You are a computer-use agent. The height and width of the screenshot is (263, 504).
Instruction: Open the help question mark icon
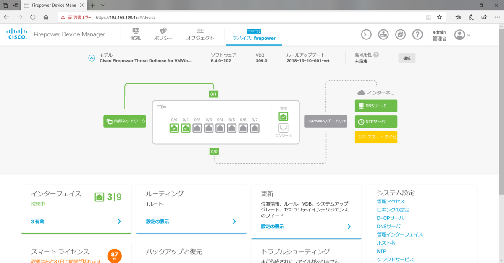point(417,34)
